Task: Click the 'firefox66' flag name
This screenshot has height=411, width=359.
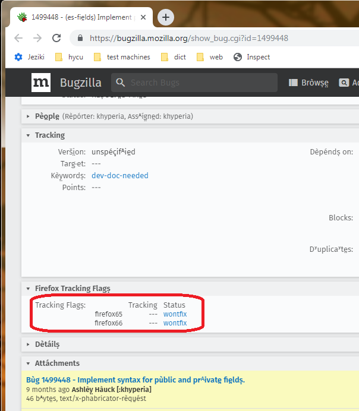Action: [109, 323]
